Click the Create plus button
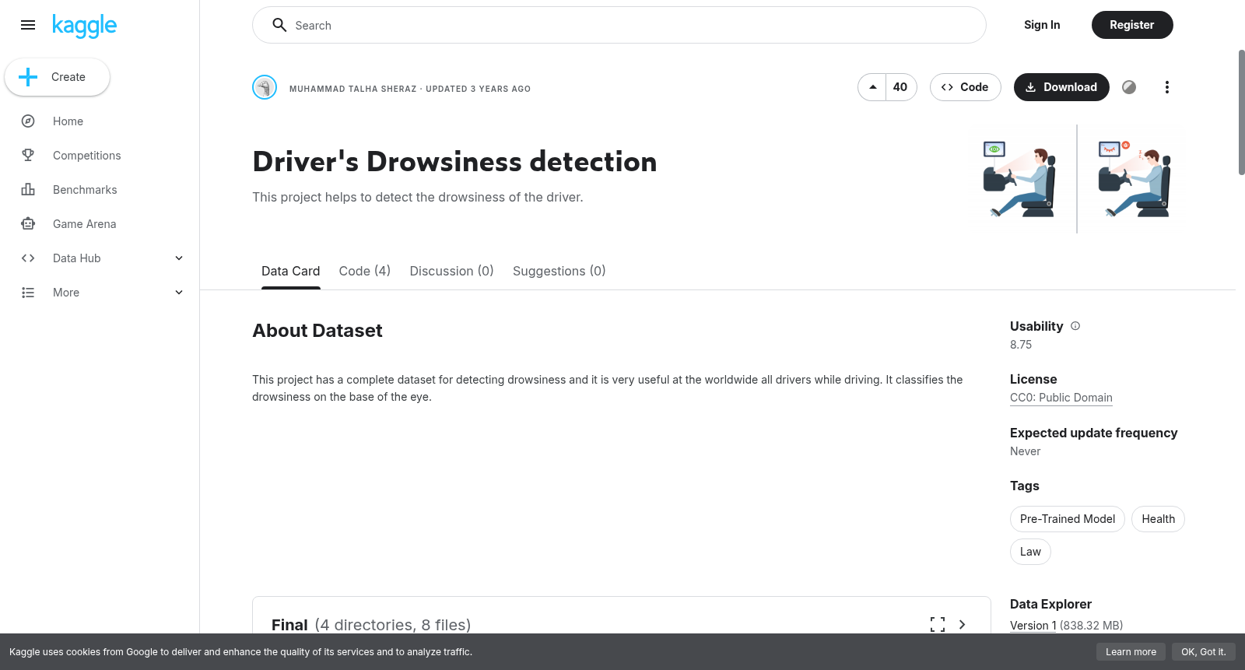This screenshot has width=1245, height=670. (x=57, y=77)
